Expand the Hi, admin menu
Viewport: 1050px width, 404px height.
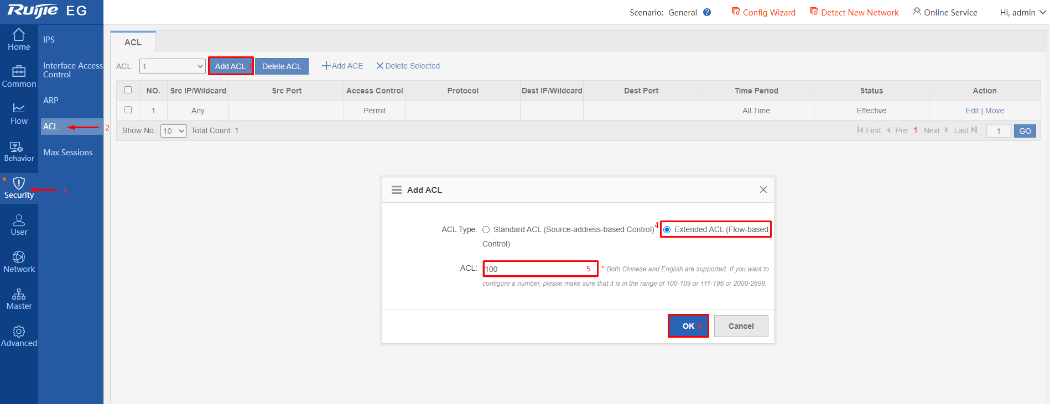tap(1023, 12)
